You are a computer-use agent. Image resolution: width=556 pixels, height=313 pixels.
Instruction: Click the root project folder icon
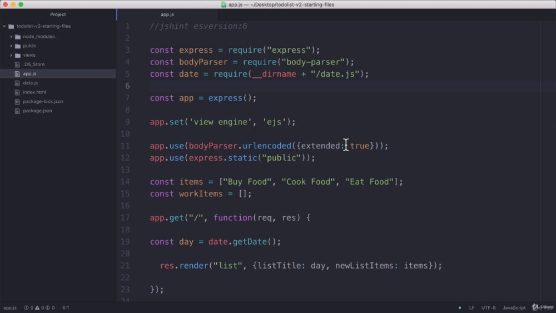(x=11, y=26)
